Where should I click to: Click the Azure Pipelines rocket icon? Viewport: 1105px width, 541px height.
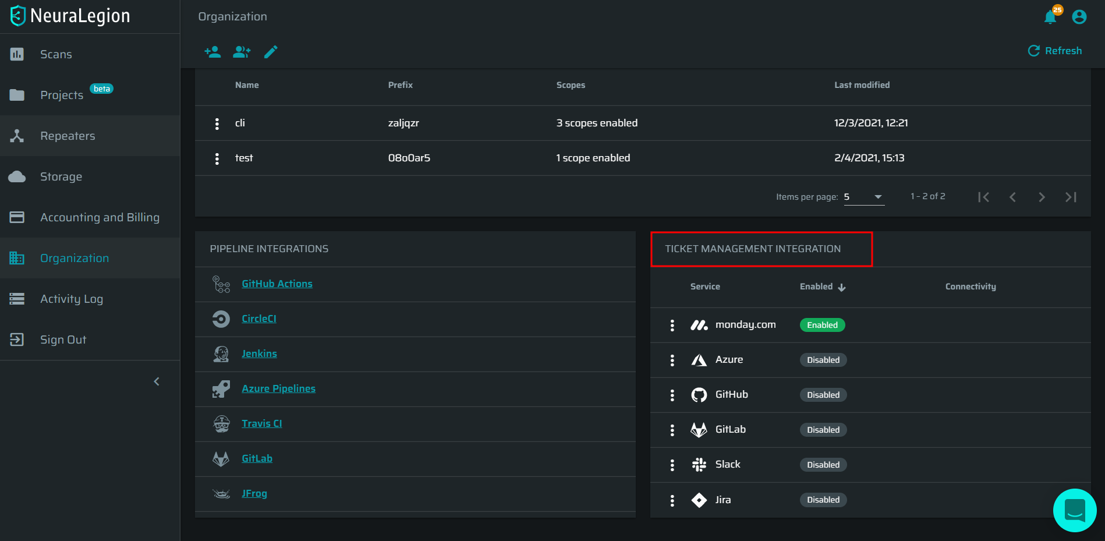(x=221, y=389)
